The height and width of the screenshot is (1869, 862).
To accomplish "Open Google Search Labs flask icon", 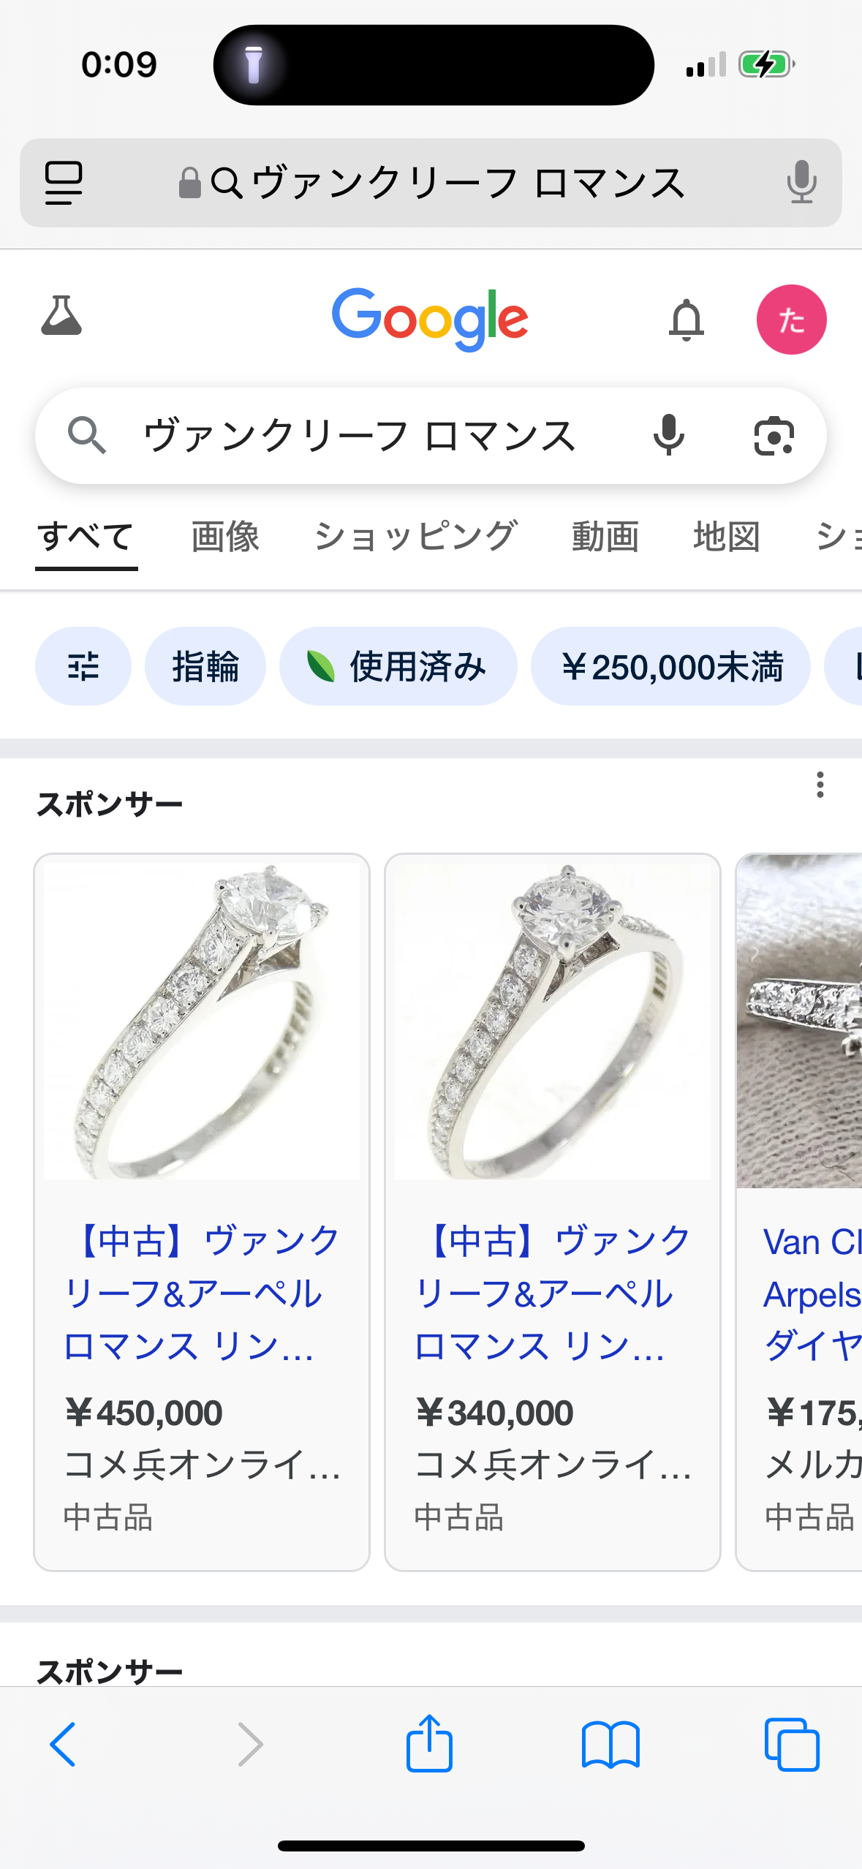I will [x=61, y=316].
